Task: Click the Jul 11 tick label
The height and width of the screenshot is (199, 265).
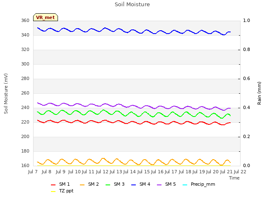Action: (88, 172)
